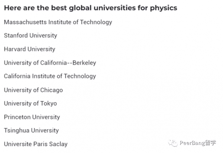Select the Stanford University entry
223x153 pixels.
pyautogui.click(x=30, y=36)
